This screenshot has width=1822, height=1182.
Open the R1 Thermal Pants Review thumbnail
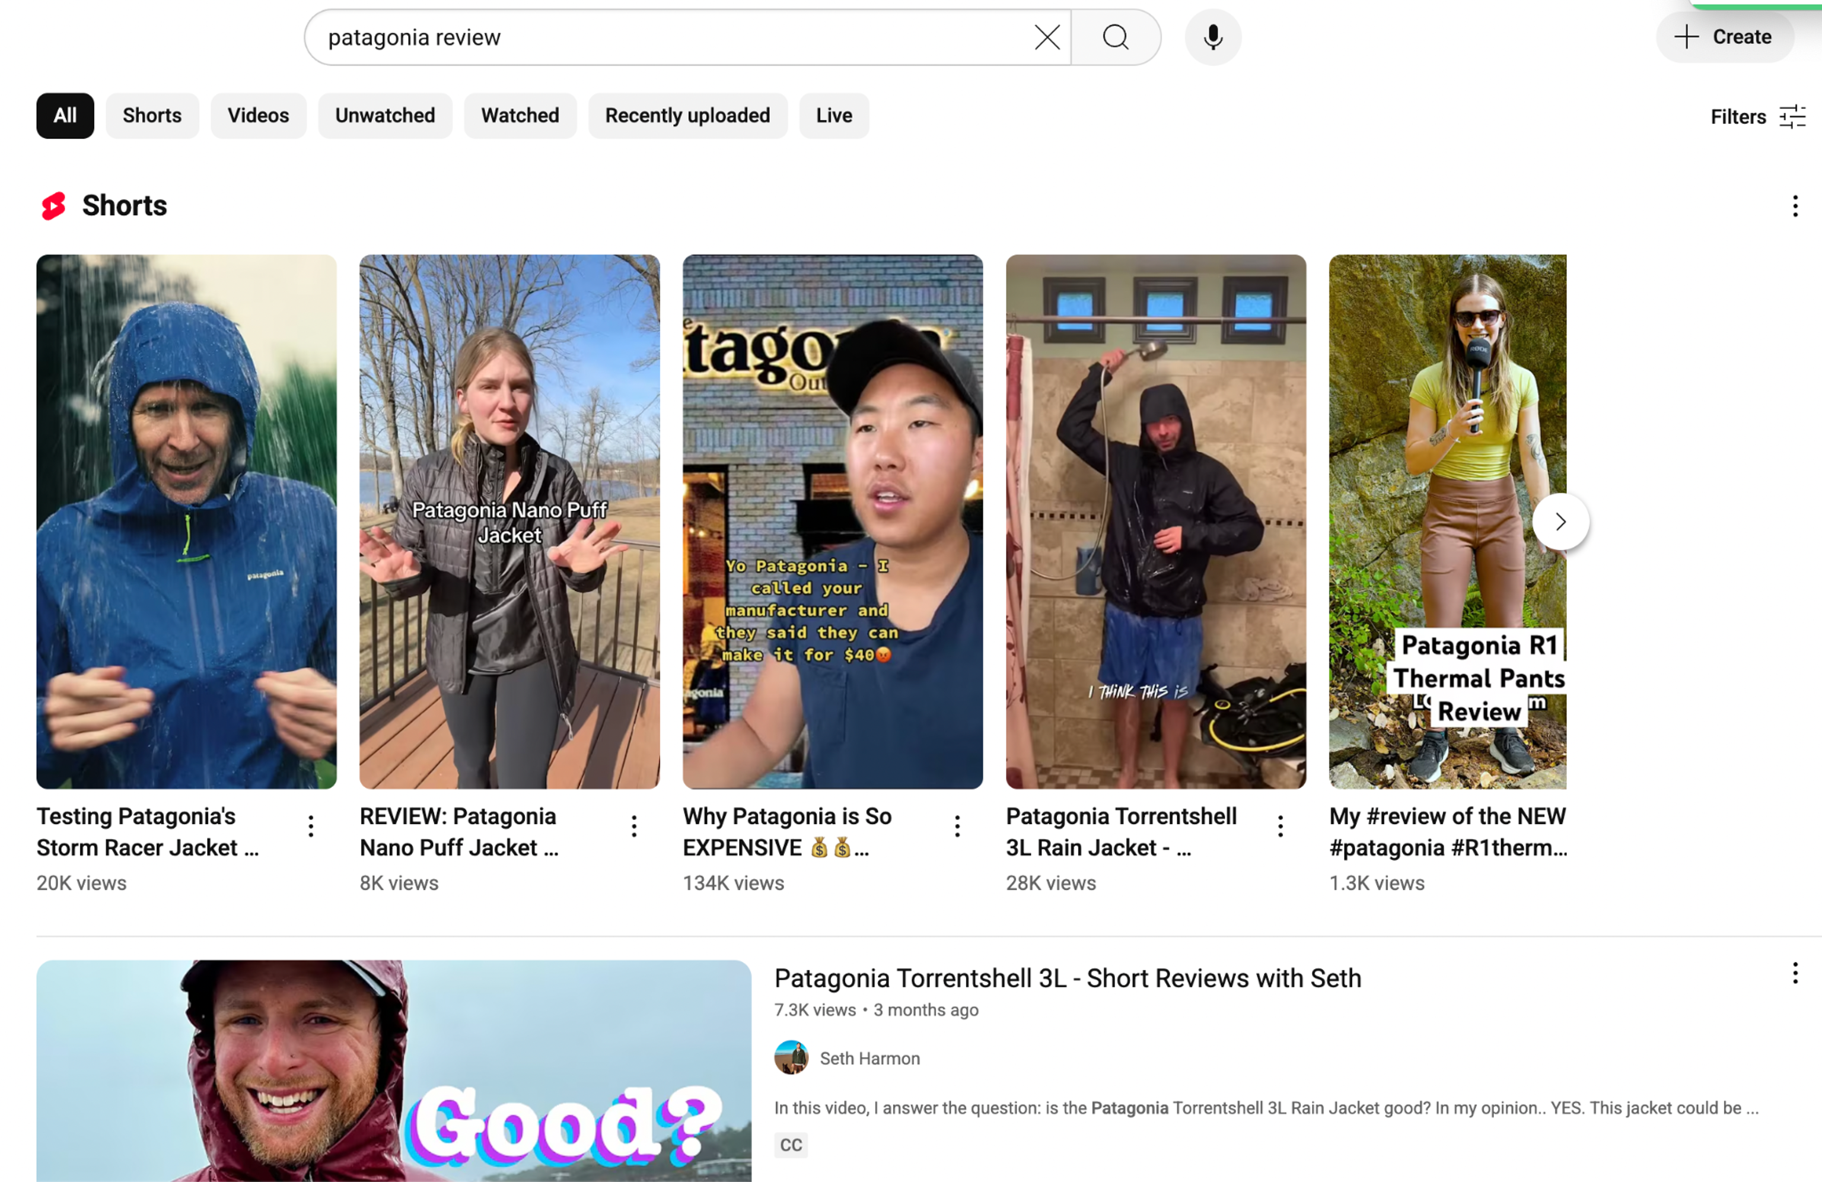point(1448,522)
